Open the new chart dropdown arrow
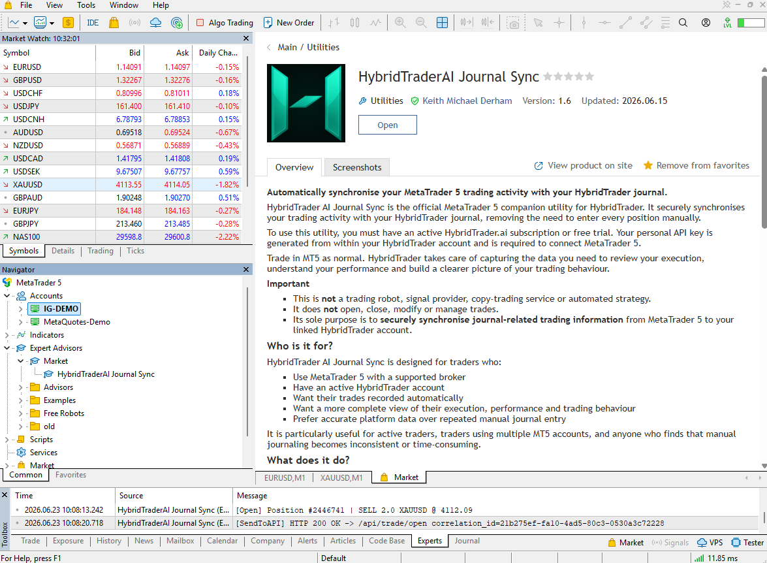 click(x=25, y=23)
